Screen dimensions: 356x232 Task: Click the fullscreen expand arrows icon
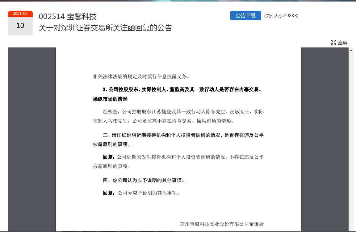tap(333, 43)
